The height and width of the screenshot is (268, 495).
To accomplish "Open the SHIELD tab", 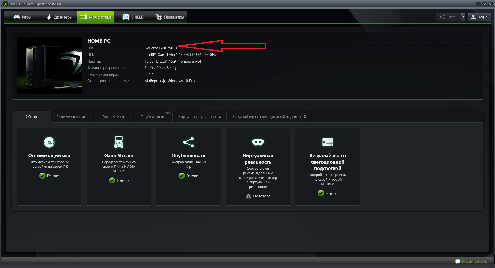I will (x=133, y=17).
